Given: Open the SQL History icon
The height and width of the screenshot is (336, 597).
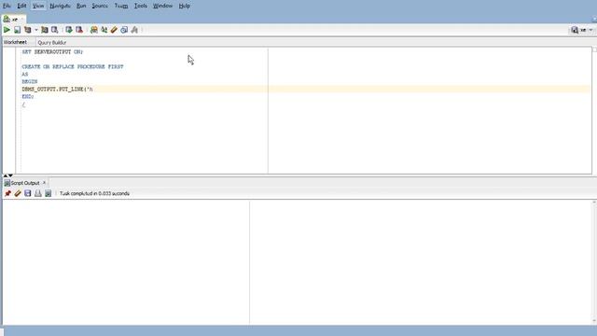Looking at the screenshot, I should (x=124, y=30).
